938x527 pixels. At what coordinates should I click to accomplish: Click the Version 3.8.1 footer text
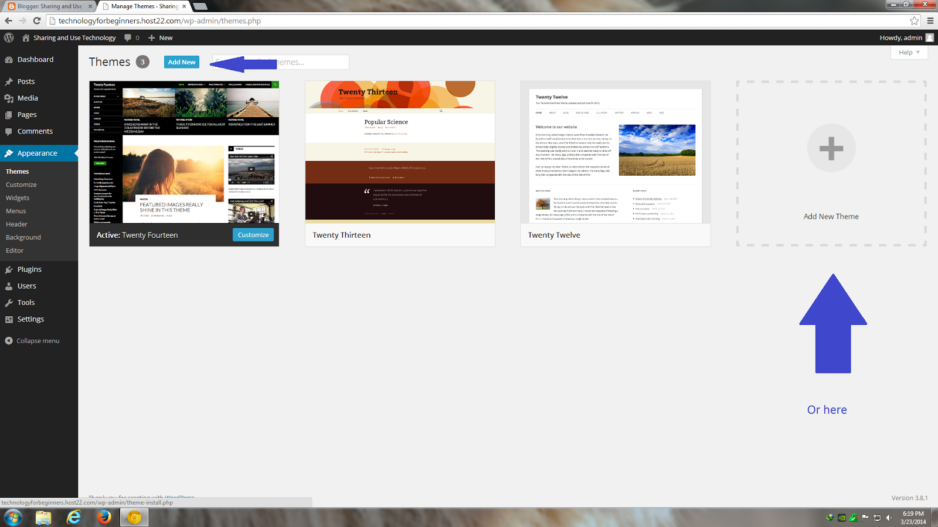click(909, 498)
